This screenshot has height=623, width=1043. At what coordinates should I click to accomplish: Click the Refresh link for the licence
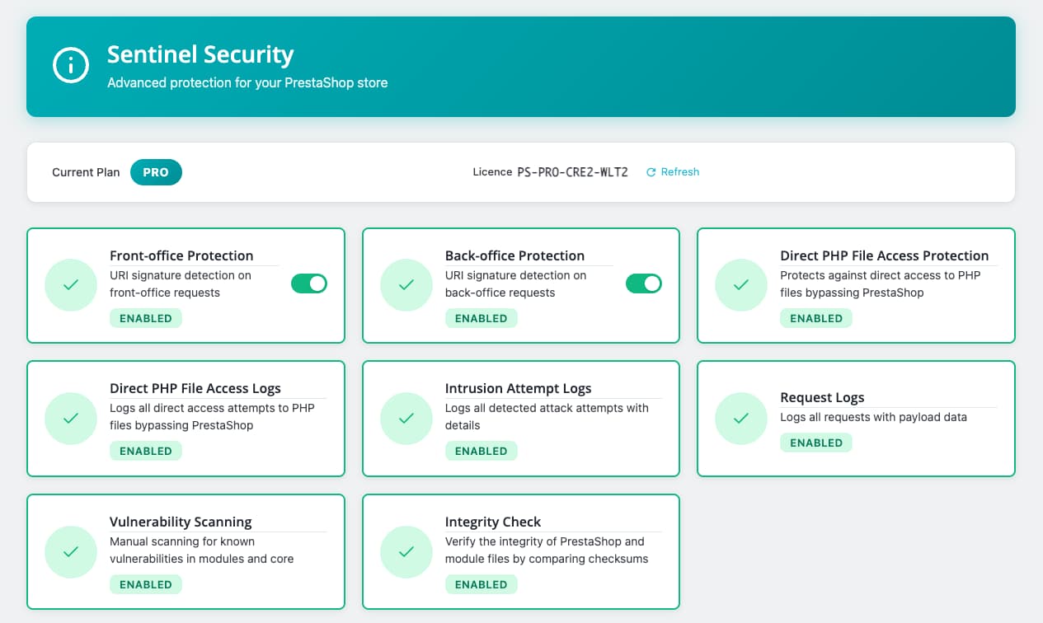tap(679, 171)
